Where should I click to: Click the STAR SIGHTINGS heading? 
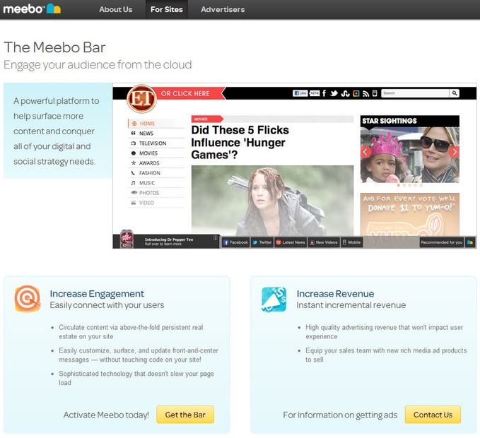click(390, 121)
